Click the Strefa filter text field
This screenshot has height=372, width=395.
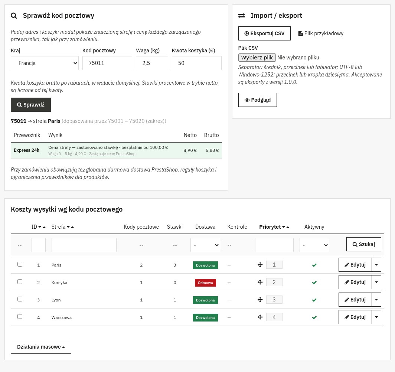click(84, 245)
